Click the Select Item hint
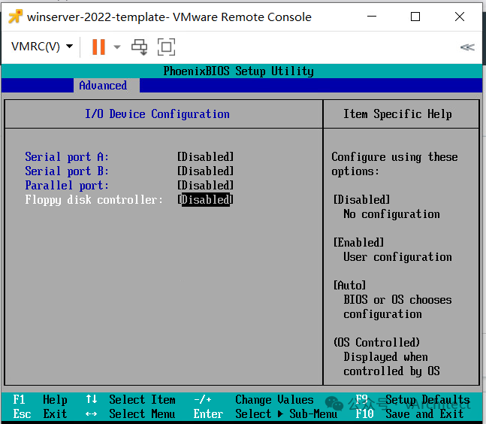Image resolution: width=486 pixels, height=424 pixels. click(x=131, y=399)
